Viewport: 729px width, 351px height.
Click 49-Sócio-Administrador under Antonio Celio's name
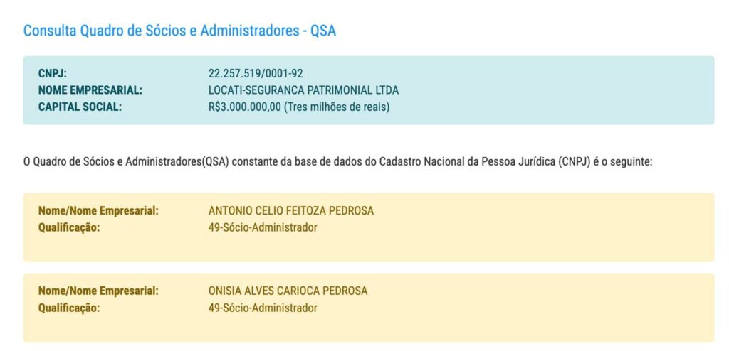(x=263, y=228)
